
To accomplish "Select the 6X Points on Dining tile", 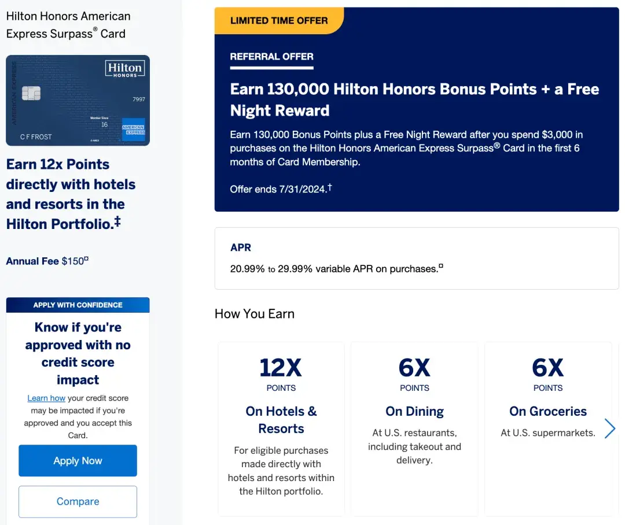I will click(x=414, y=428).
